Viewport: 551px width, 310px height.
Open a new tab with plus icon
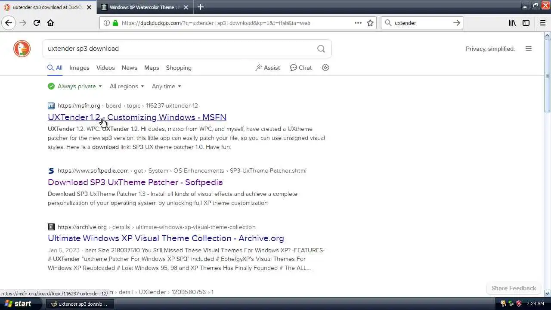coord(201,7)
